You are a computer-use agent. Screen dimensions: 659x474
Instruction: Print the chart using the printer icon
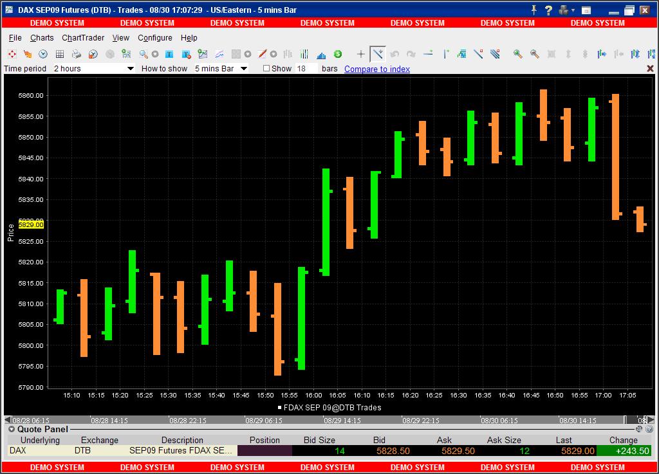75,53
